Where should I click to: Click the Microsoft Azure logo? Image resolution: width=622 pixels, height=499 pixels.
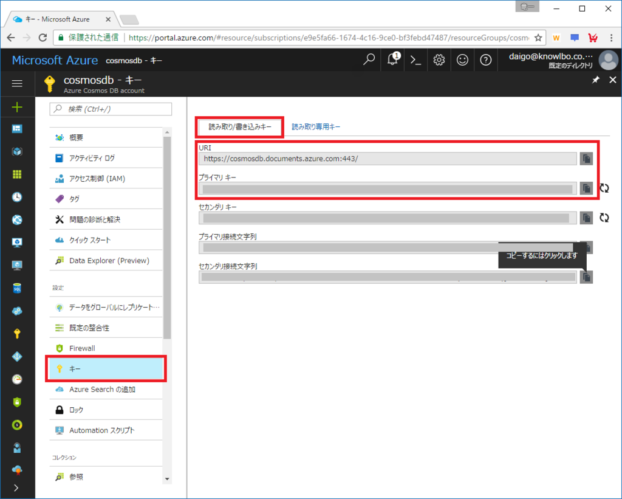coord(55,60)
